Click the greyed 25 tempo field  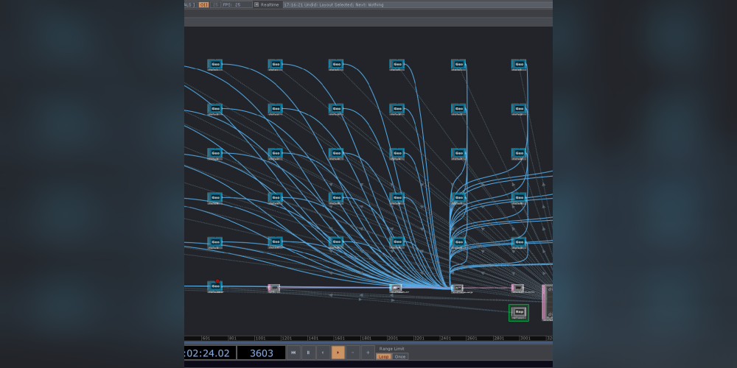click(x=215, y=4)
